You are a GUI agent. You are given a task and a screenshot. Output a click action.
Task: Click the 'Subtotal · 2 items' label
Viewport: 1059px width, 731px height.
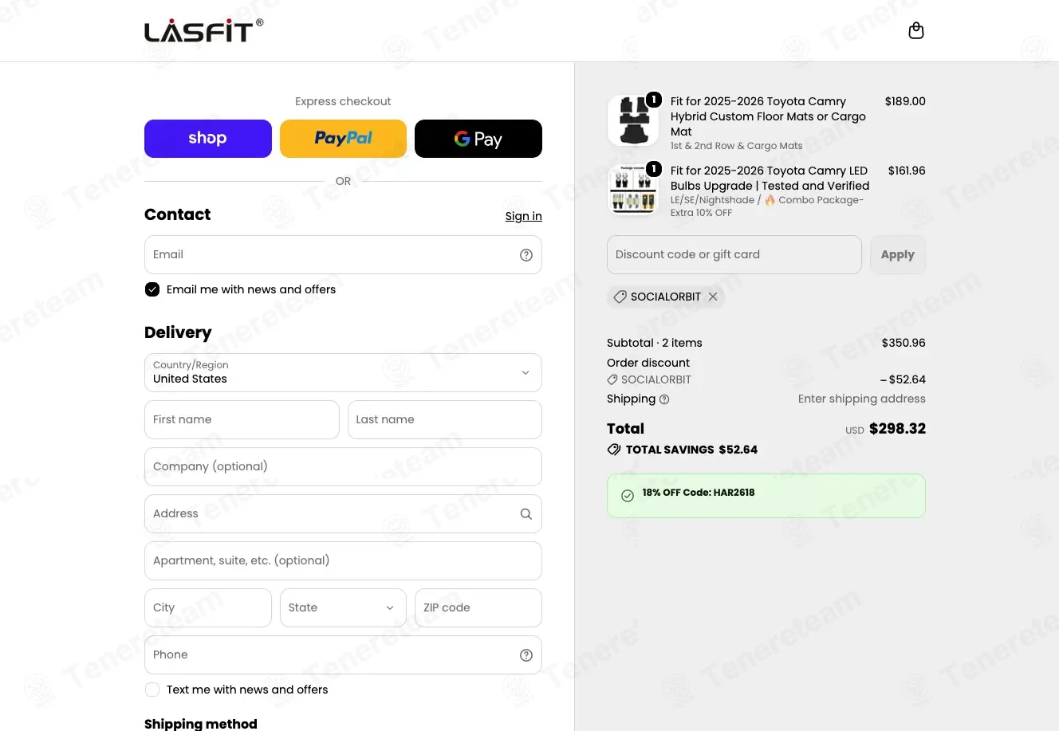tap(655, 344)
